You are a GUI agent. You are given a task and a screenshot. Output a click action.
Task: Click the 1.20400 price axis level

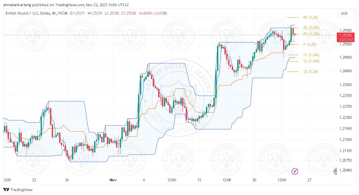pyautogui.click(x=346, y=170)
